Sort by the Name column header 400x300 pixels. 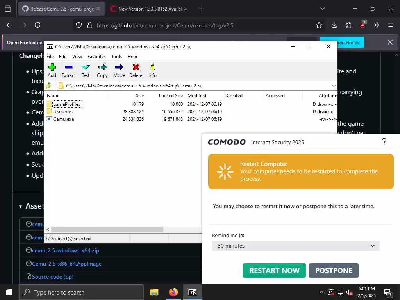tap(76, 96)
